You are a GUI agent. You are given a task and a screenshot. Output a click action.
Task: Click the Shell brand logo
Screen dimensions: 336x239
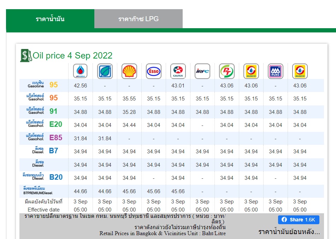(129, 71)
